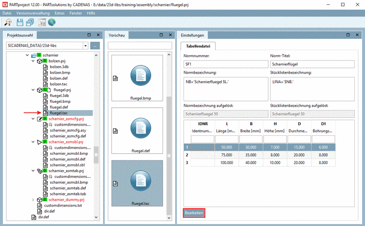365x226 pixels.
Task: Expand the scharnier_dummy.prj node
Action: (33, 199)
